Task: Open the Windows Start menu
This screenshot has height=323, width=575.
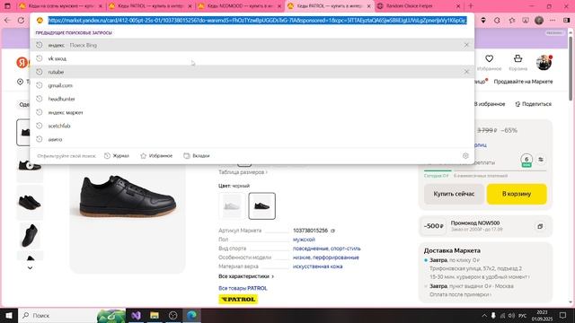Action: click(9, 315)
